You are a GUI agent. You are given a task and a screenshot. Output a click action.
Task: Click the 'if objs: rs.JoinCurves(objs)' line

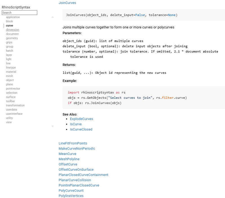[94, 103]
